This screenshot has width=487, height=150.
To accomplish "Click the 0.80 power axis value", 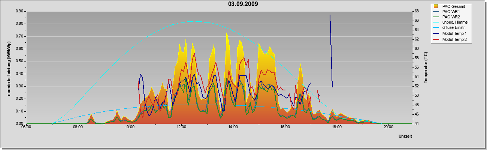I will tap(19, 24).
